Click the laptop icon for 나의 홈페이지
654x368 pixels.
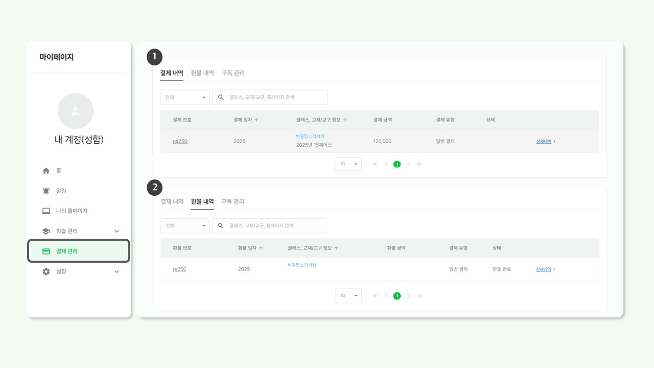(46, 211)
